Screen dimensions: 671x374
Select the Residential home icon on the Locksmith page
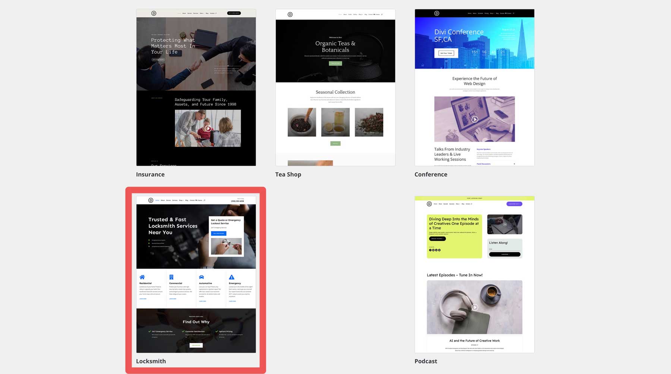(142, 277)
